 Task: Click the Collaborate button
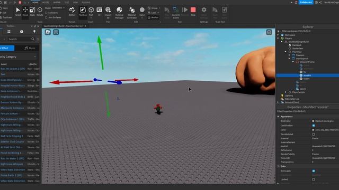click(x=306, y=2)
